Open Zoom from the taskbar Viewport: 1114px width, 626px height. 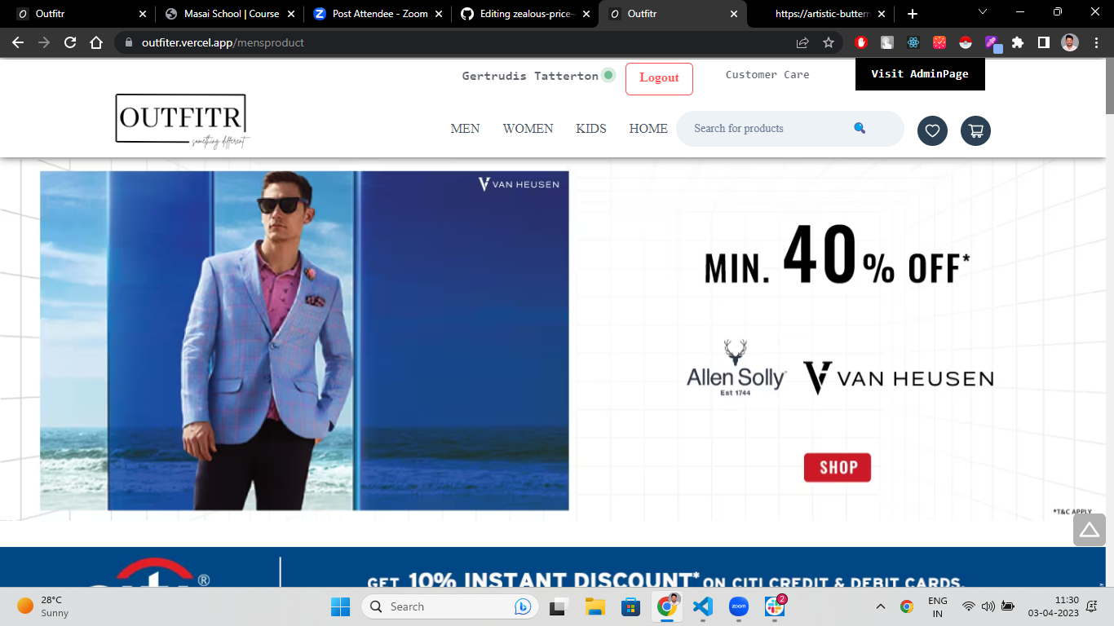click(738, 606)
